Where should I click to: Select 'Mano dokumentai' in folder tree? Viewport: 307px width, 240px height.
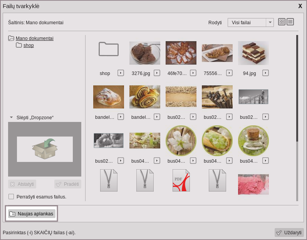(x=34, y=38)
